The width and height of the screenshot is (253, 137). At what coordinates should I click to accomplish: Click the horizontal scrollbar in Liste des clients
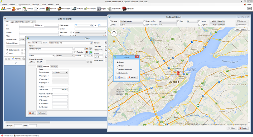28,123
